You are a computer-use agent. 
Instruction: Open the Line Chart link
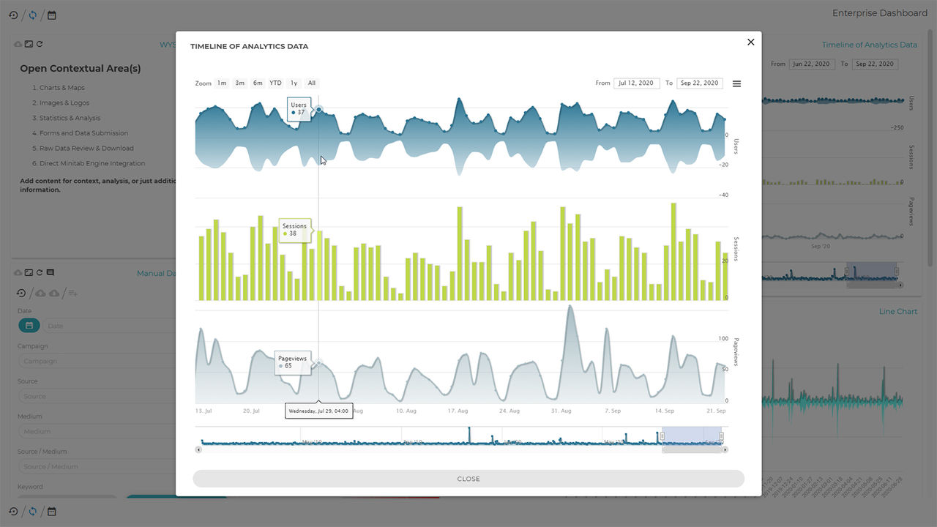pos(898,311)
